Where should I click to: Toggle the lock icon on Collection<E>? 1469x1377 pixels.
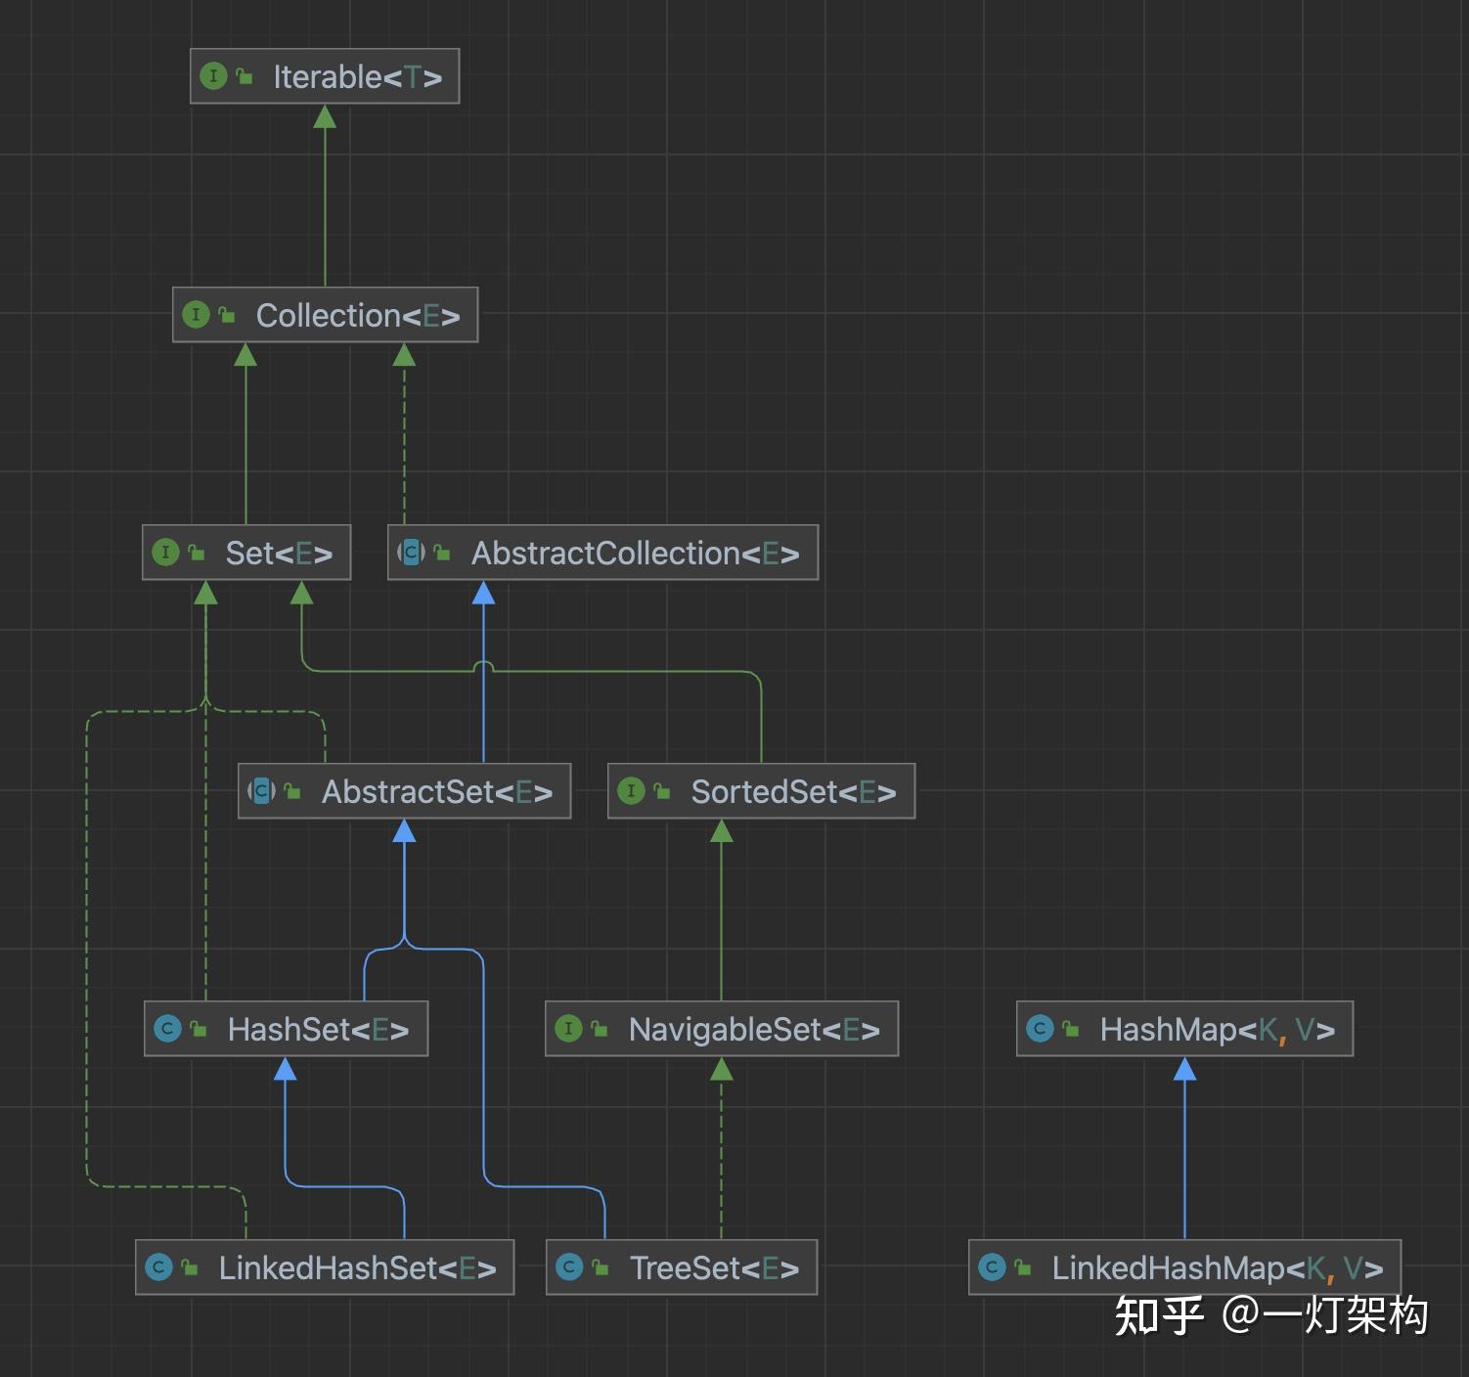228,315
